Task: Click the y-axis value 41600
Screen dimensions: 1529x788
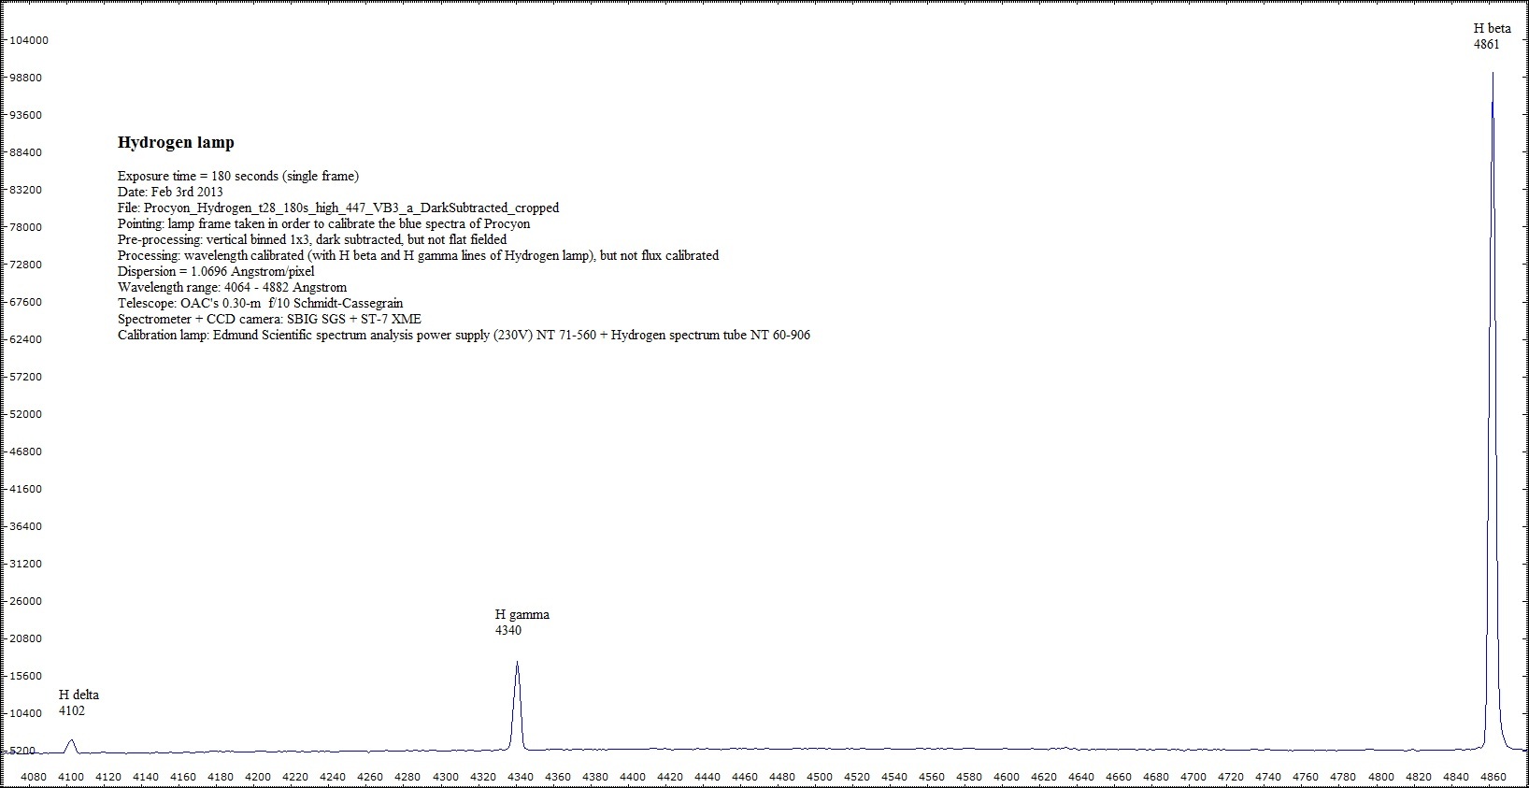Action: coord(28,489)
